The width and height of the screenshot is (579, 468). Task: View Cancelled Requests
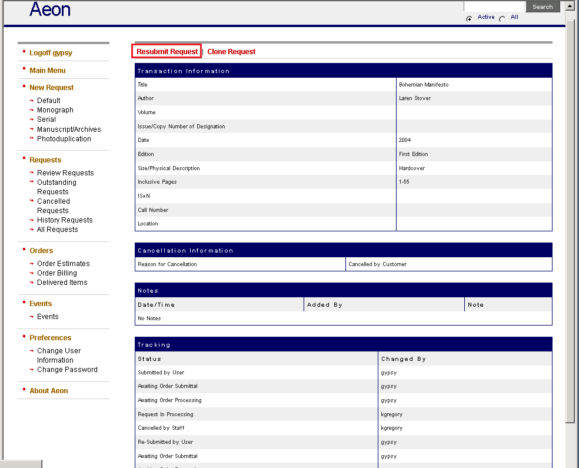[x=54, y=201]
